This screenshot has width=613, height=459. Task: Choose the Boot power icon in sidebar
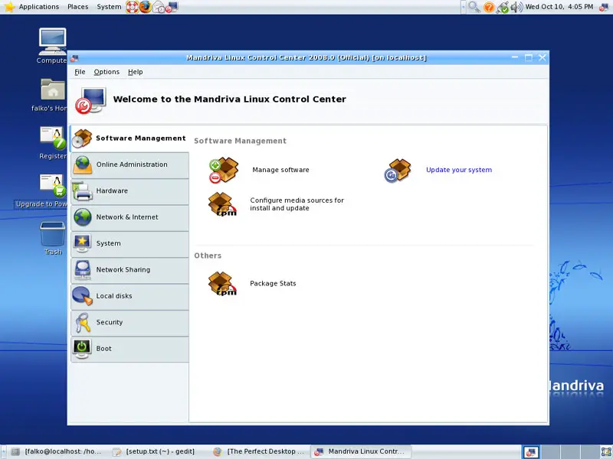tap(82, 349)
